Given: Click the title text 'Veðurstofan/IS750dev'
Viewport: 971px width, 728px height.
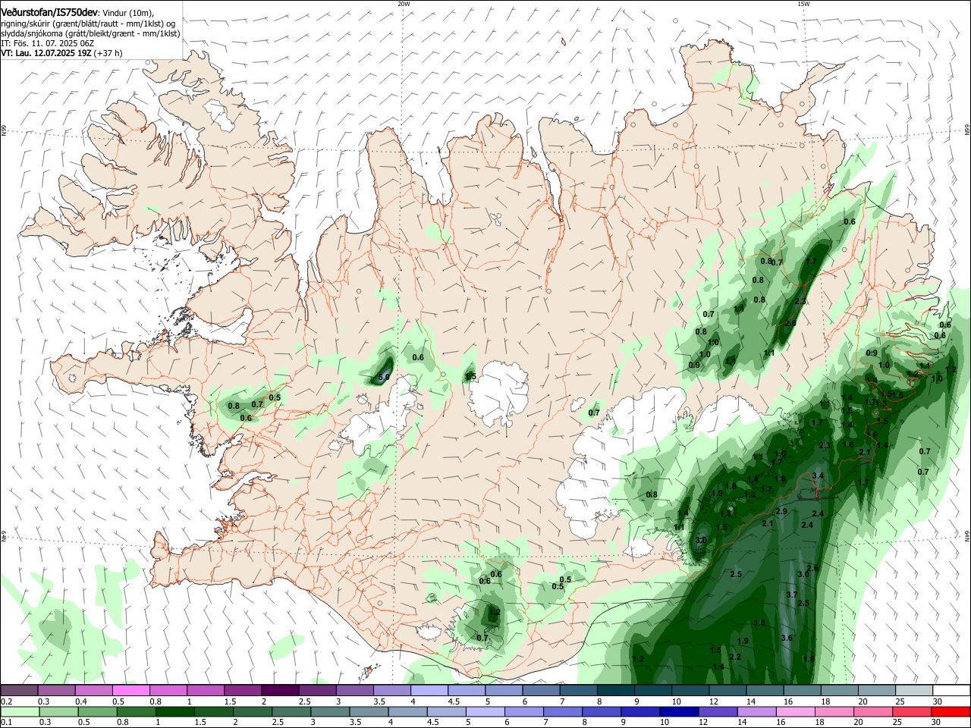Looking at the screenshot, I should click(x=49, y=13).
